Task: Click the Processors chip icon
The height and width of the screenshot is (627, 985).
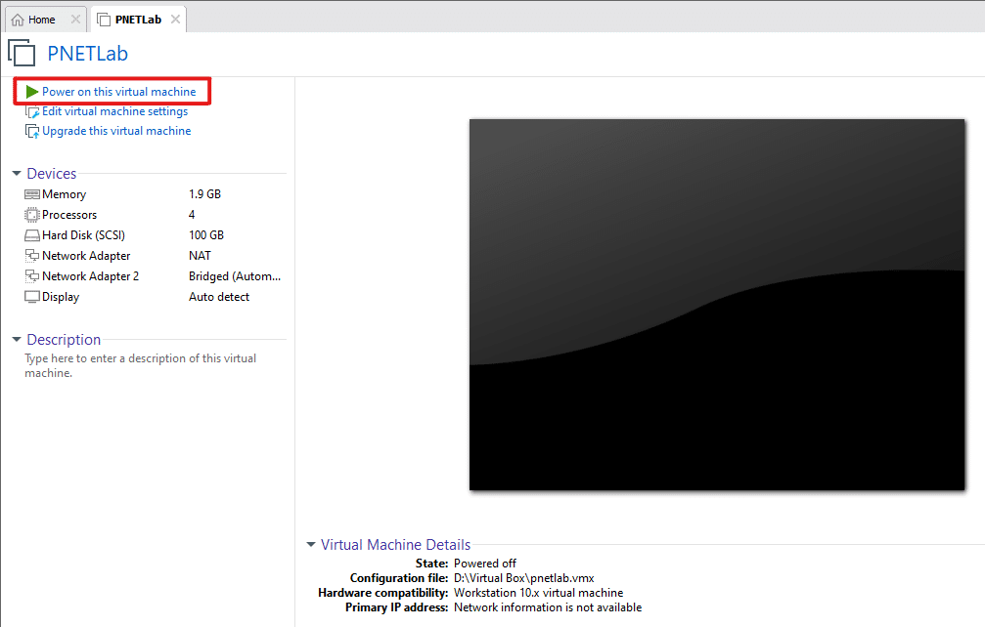Action: click(32, 215)
